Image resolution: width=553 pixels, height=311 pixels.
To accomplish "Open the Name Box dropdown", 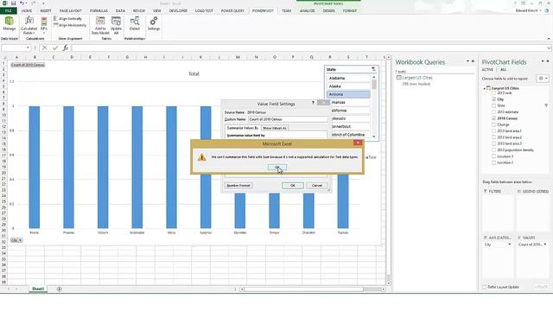I will (x=28, y=48).
